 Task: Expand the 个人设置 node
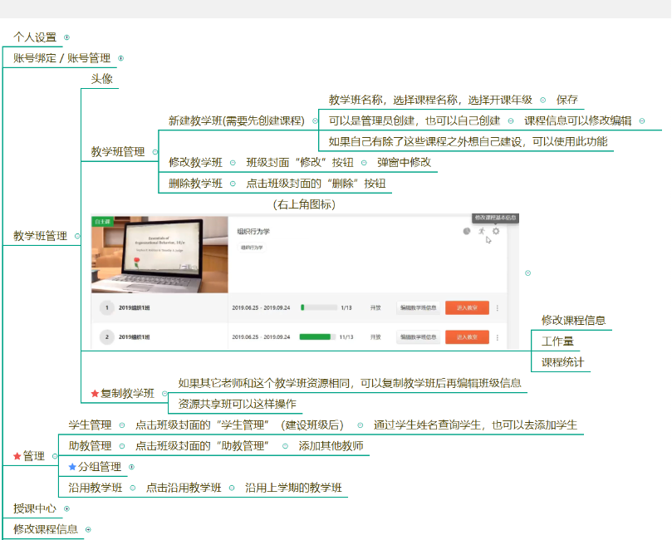[x=66, y=37]
